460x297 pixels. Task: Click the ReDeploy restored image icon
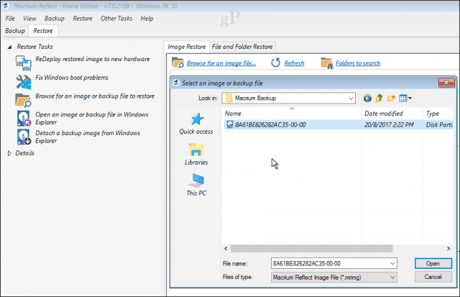coord(24,63)
